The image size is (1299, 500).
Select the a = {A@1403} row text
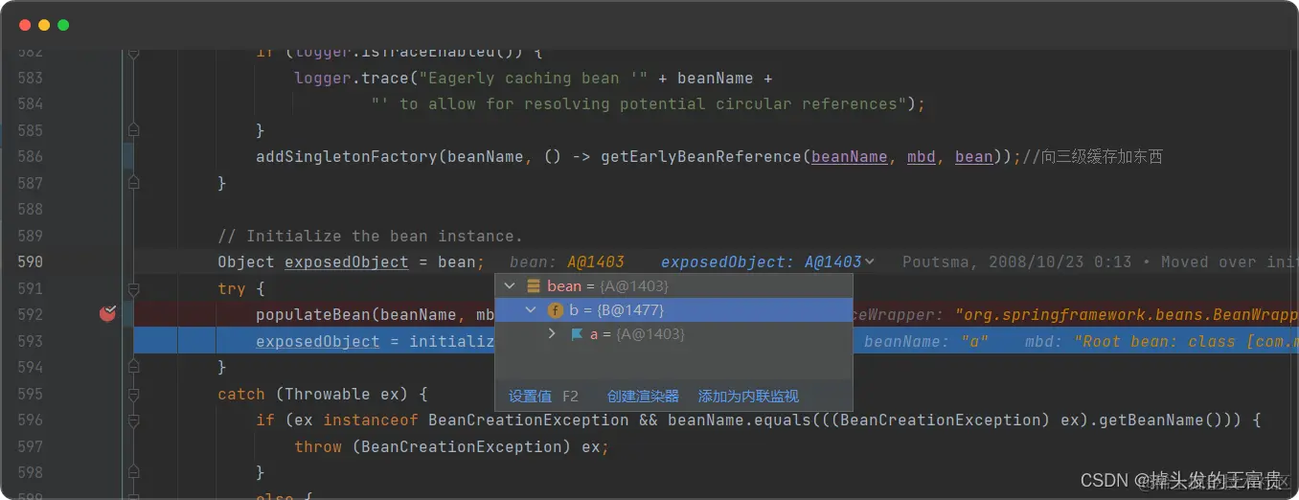(637, 334)
